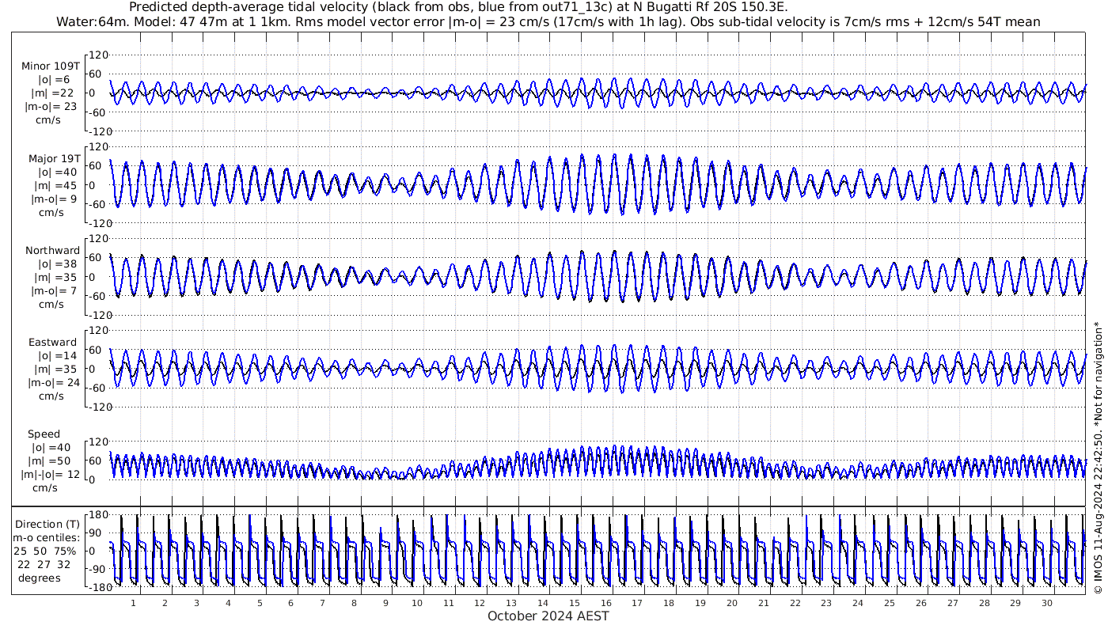
Task: Select the 'Minor 109T' panel label
Action: tap(51, 66)
